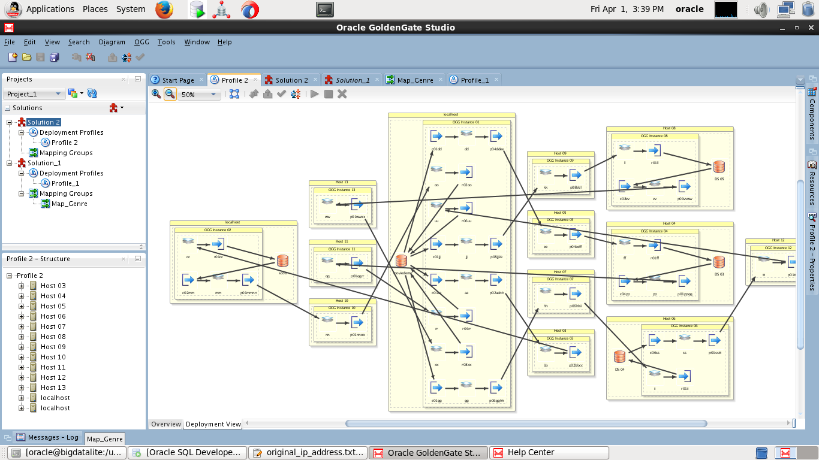The height and width of the screenshot is (460, 819).
Task: Expand Host 03 in the structure tree
Action: pos(22,286)
